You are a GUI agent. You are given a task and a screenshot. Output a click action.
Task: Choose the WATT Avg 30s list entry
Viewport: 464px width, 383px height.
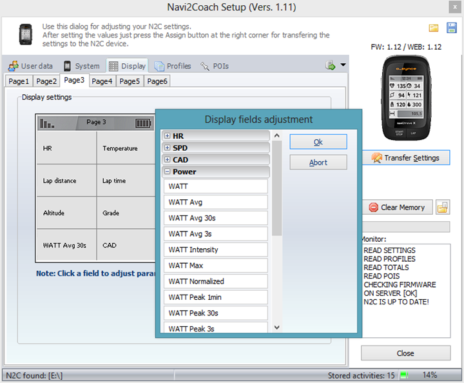click(x=216, y=218)
